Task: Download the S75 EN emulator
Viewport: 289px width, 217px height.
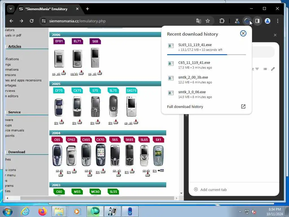Action: coord(95,122)
